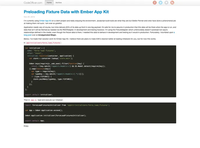Click the 'var initializer = {' code line

pyautogui.click(x=35, y=48)
